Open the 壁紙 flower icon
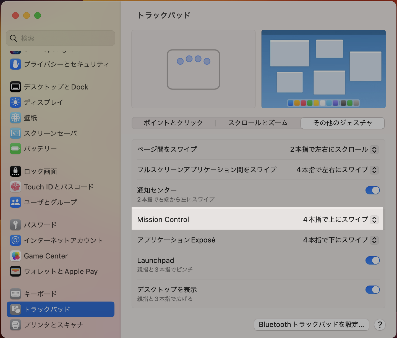This screenshot has width=397, height=338. pos(15,118)
